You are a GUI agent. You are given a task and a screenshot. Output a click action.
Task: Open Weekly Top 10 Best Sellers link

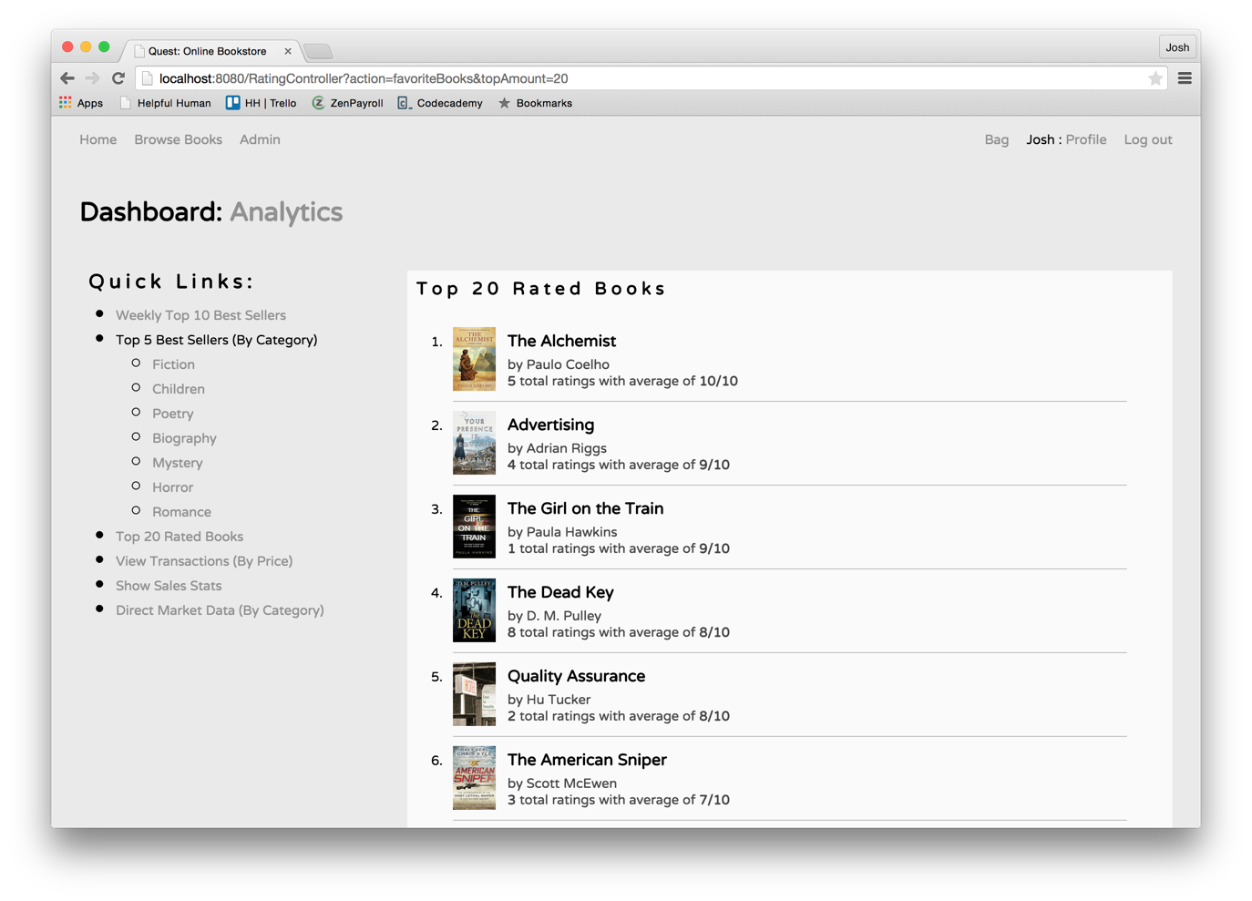tap(200, 315)
